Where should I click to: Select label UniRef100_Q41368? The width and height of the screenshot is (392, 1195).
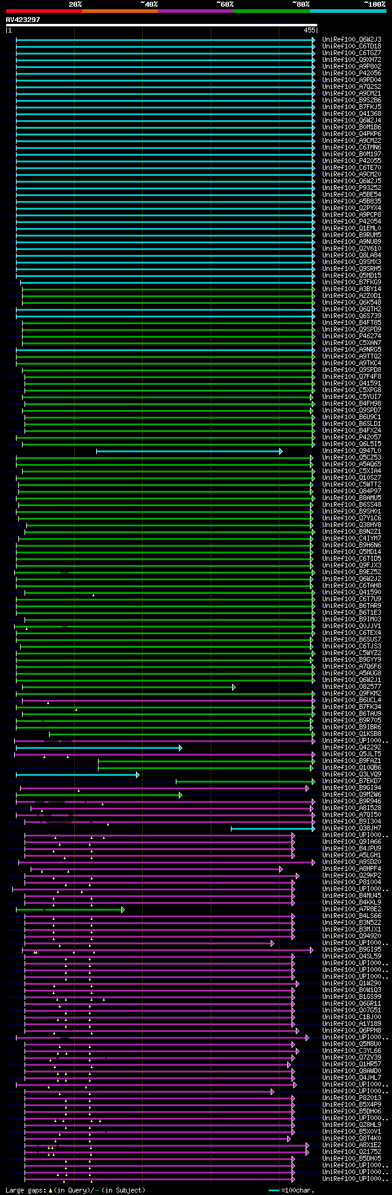352,114
